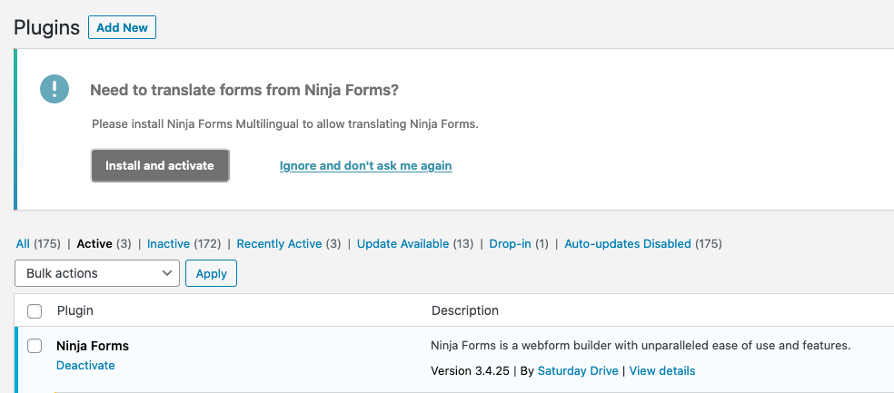Open the Saturday Drive author link

point(578,371)
